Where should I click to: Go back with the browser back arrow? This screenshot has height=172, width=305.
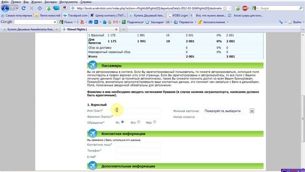point(5,8)
